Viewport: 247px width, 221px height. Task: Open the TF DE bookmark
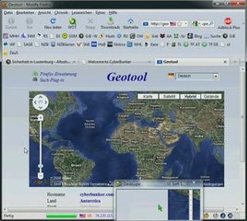[210, 45]
